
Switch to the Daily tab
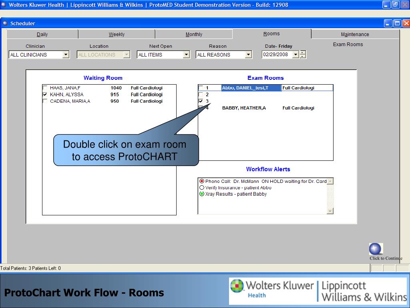(x=42, y=34)
